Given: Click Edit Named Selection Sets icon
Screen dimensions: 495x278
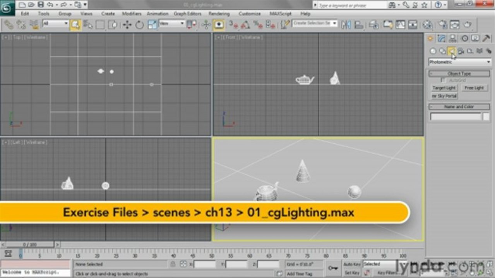Looking at the screenshot, I should click(285, 25).
